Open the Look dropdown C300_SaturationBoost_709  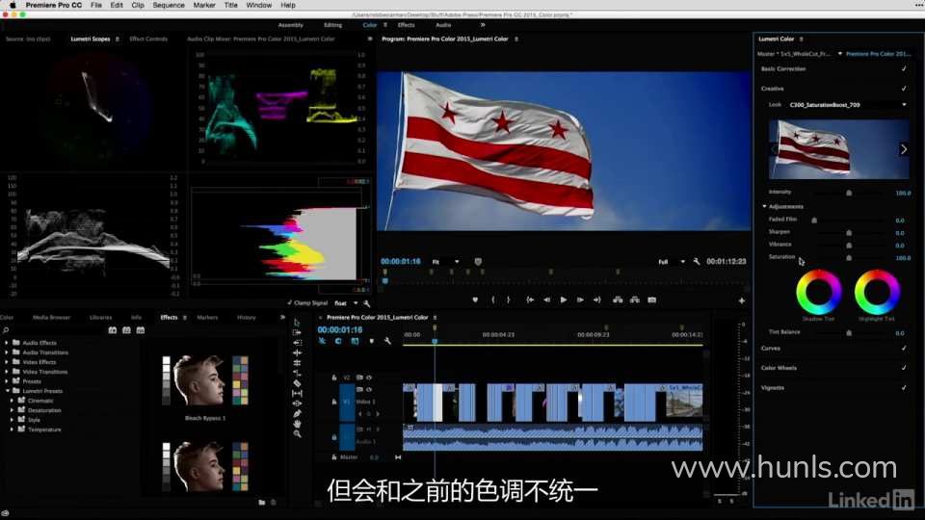847,105
